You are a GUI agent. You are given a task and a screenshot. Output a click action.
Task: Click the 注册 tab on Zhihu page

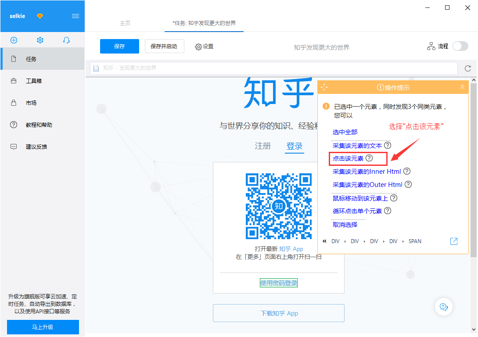(x=263, y=146)
